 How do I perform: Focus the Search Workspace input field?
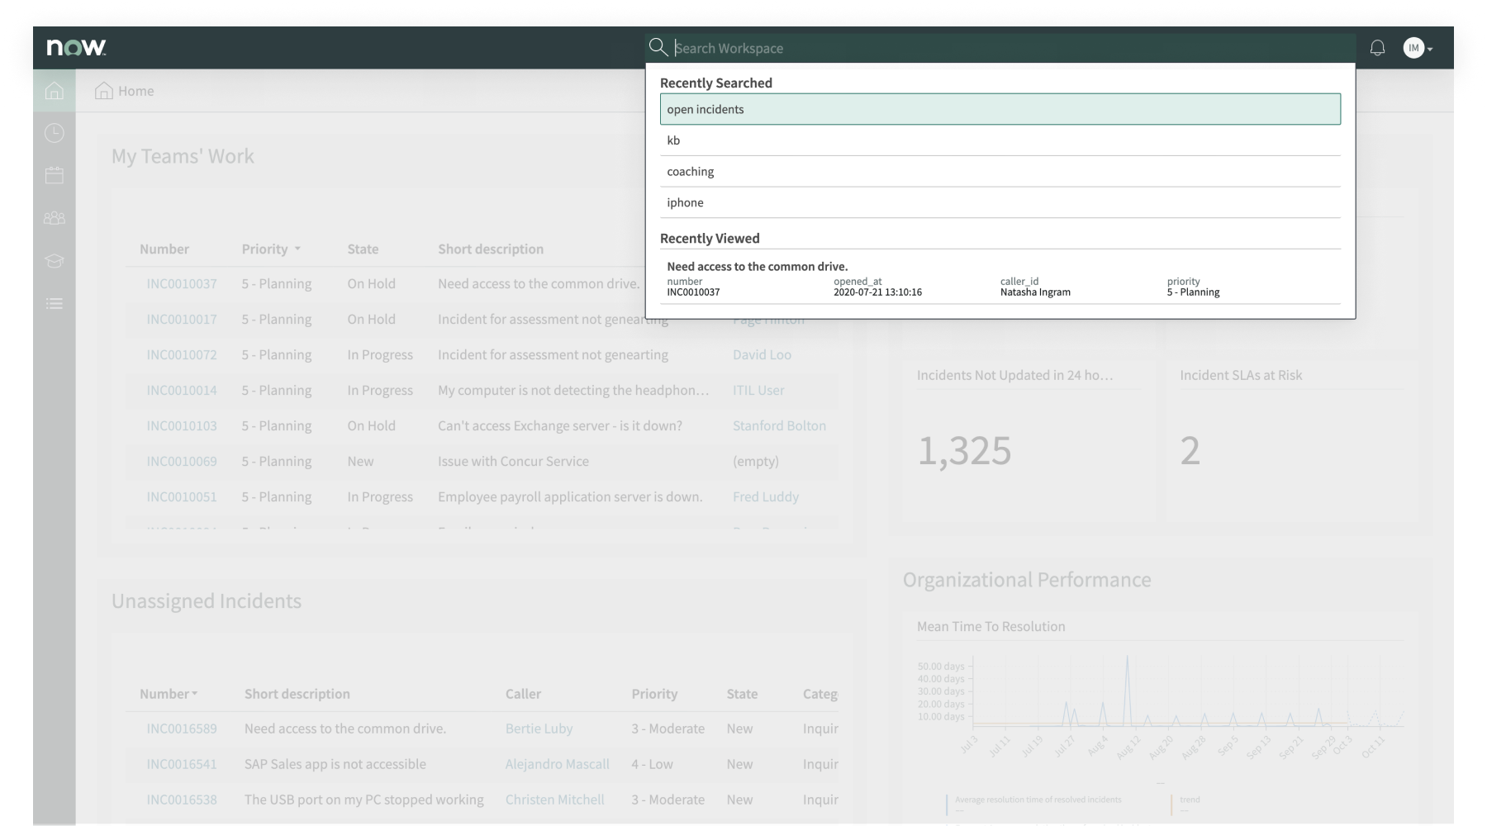(x=1008, y=48)
